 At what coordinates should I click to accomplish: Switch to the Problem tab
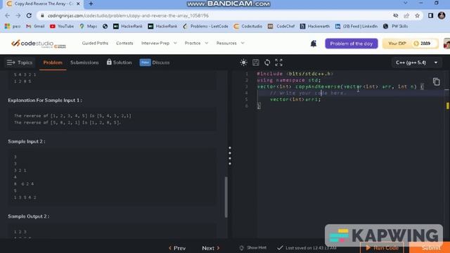53,63
